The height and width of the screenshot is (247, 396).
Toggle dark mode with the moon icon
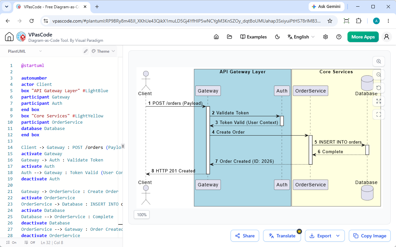pos(277,37)
